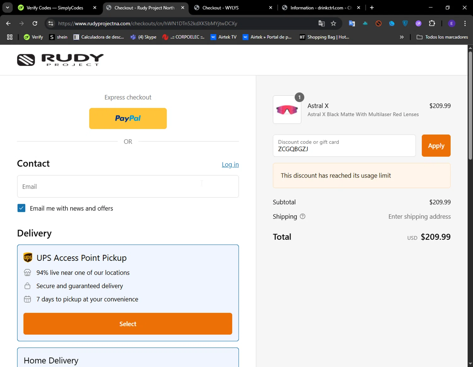This screenshot has width=473, height=367.
Task: Open the Airtek Portal de p bookmark
Action: tap(267, 37)
